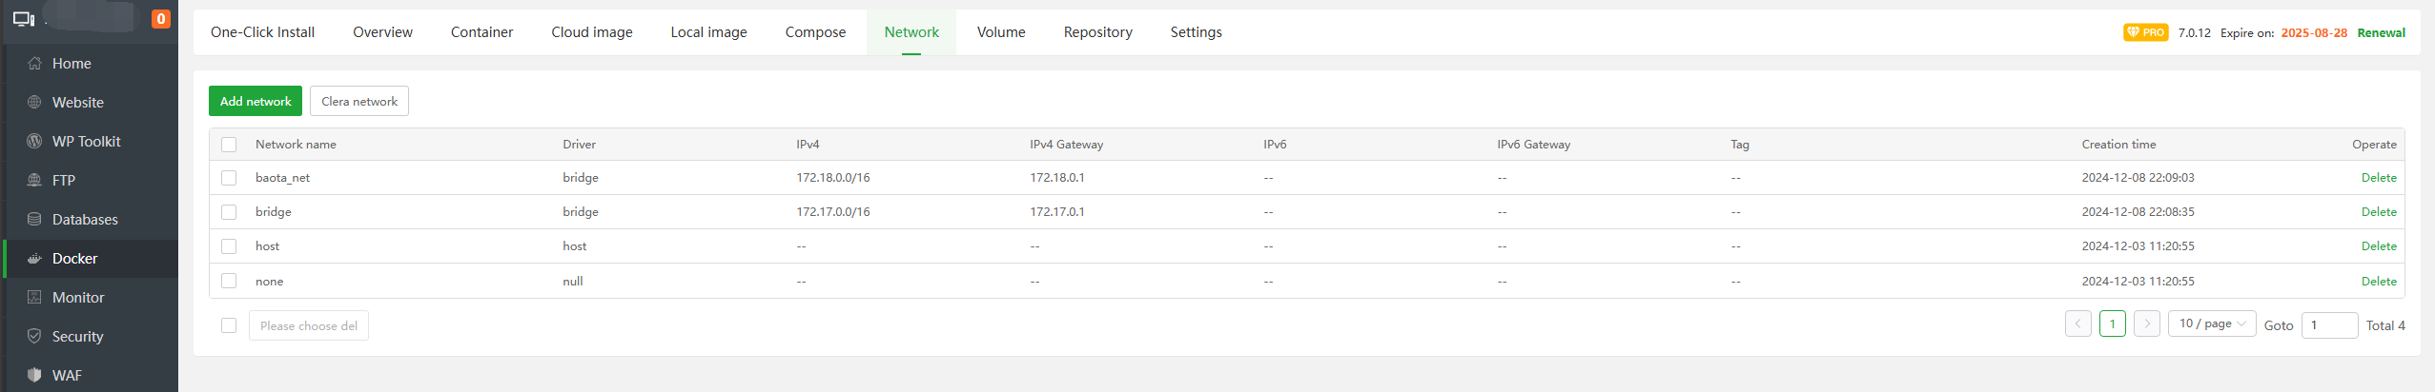
Task: Click the Home icon in sidebar
Action: (34, 63)
